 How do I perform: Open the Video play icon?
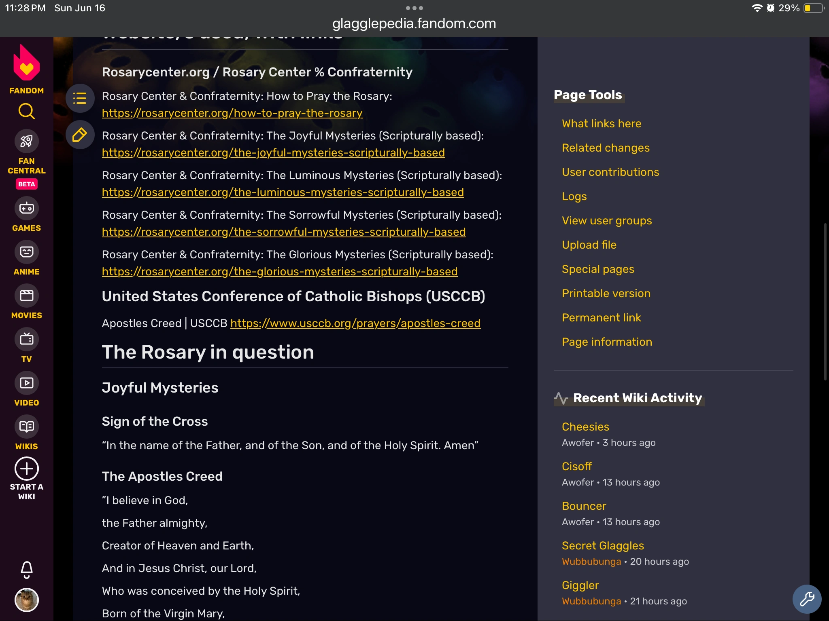(x=27, y=383)
